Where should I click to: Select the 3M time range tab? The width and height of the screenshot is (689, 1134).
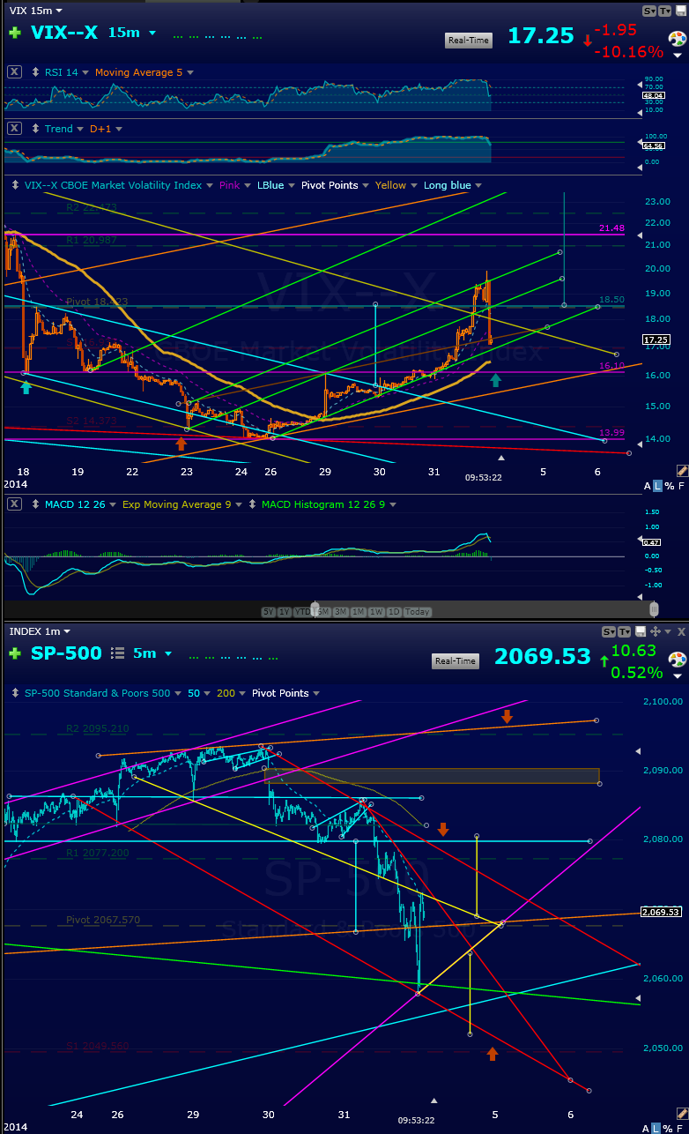coord(340,612)
